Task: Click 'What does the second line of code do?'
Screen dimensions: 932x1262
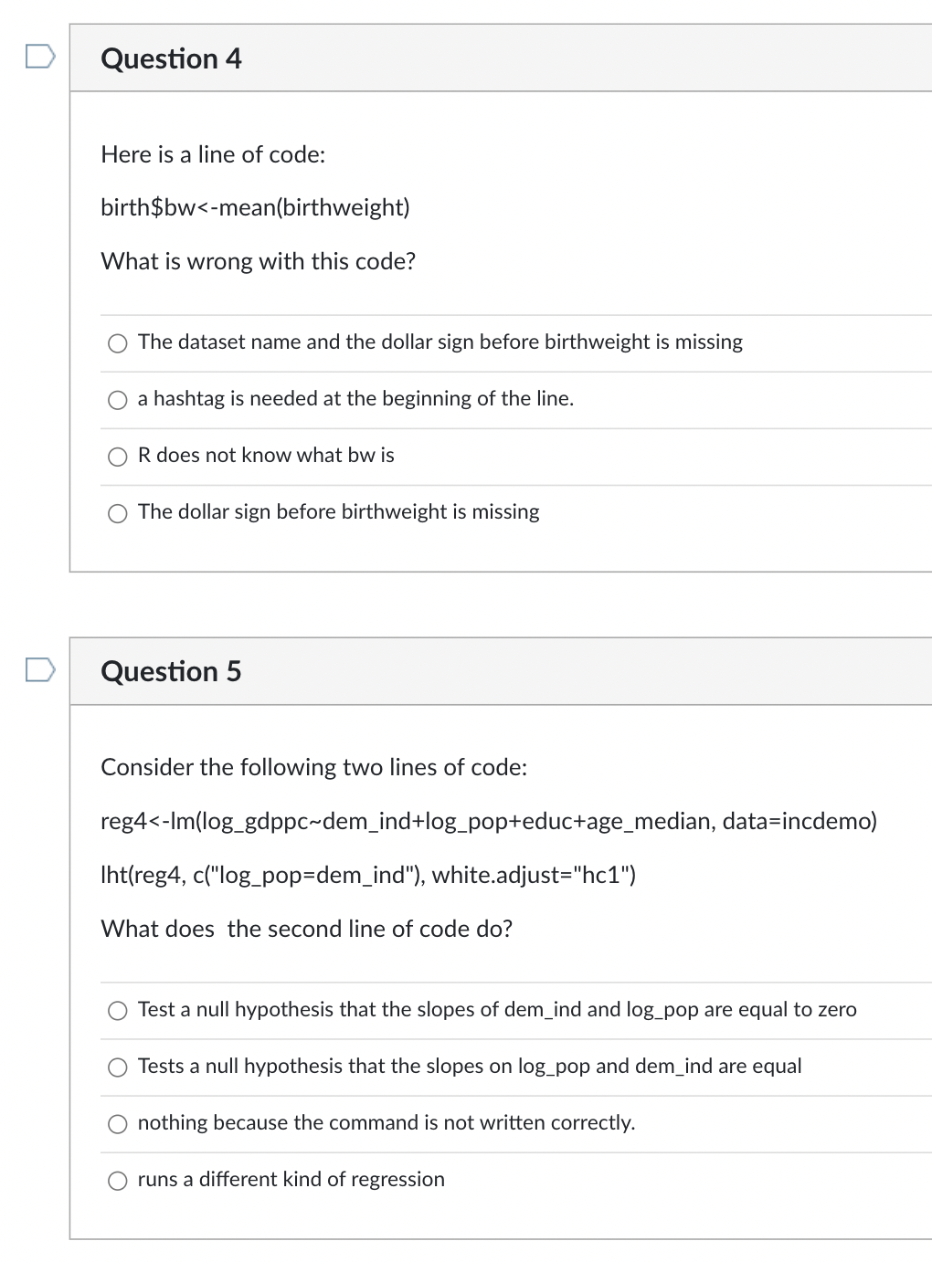Action: click(x=306, y=929)
